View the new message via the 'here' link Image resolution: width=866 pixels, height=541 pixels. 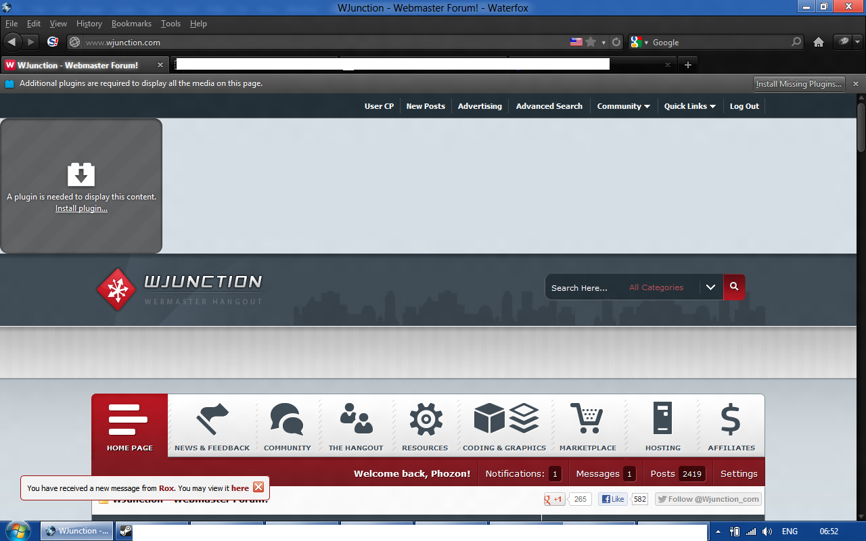tap(240, 488)
